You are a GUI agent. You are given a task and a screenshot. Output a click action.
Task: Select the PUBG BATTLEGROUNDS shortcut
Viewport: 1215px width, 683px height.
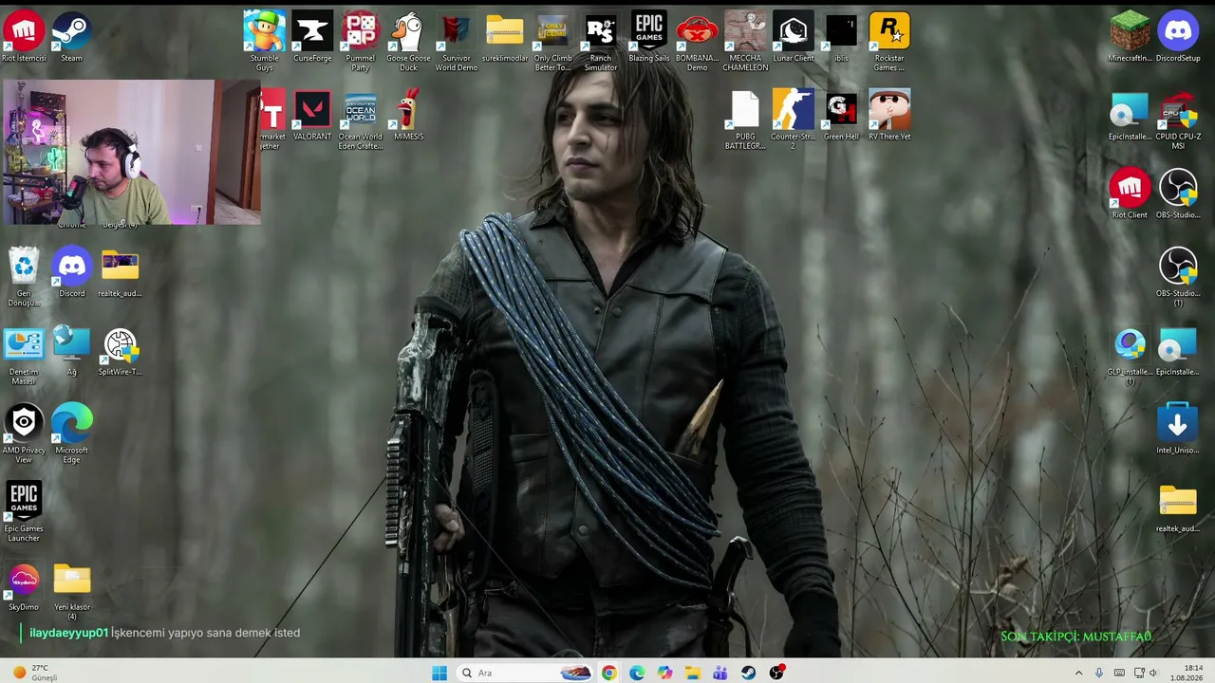pos(745,120)
